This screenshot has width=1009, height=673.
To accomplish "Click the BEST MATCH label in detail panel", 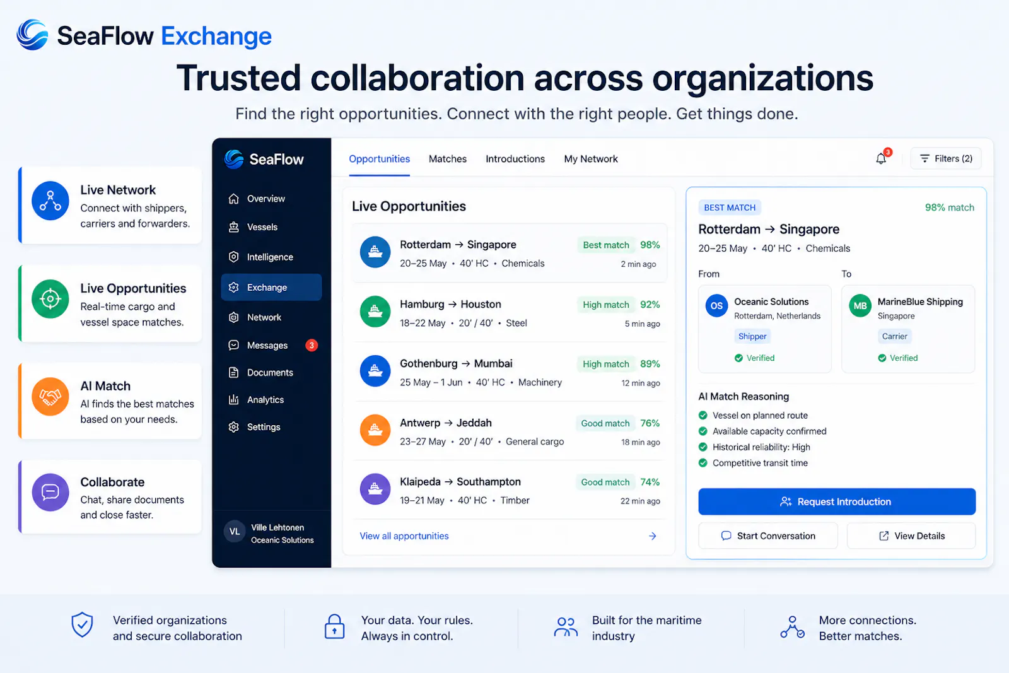I will [x=730, y=208].
